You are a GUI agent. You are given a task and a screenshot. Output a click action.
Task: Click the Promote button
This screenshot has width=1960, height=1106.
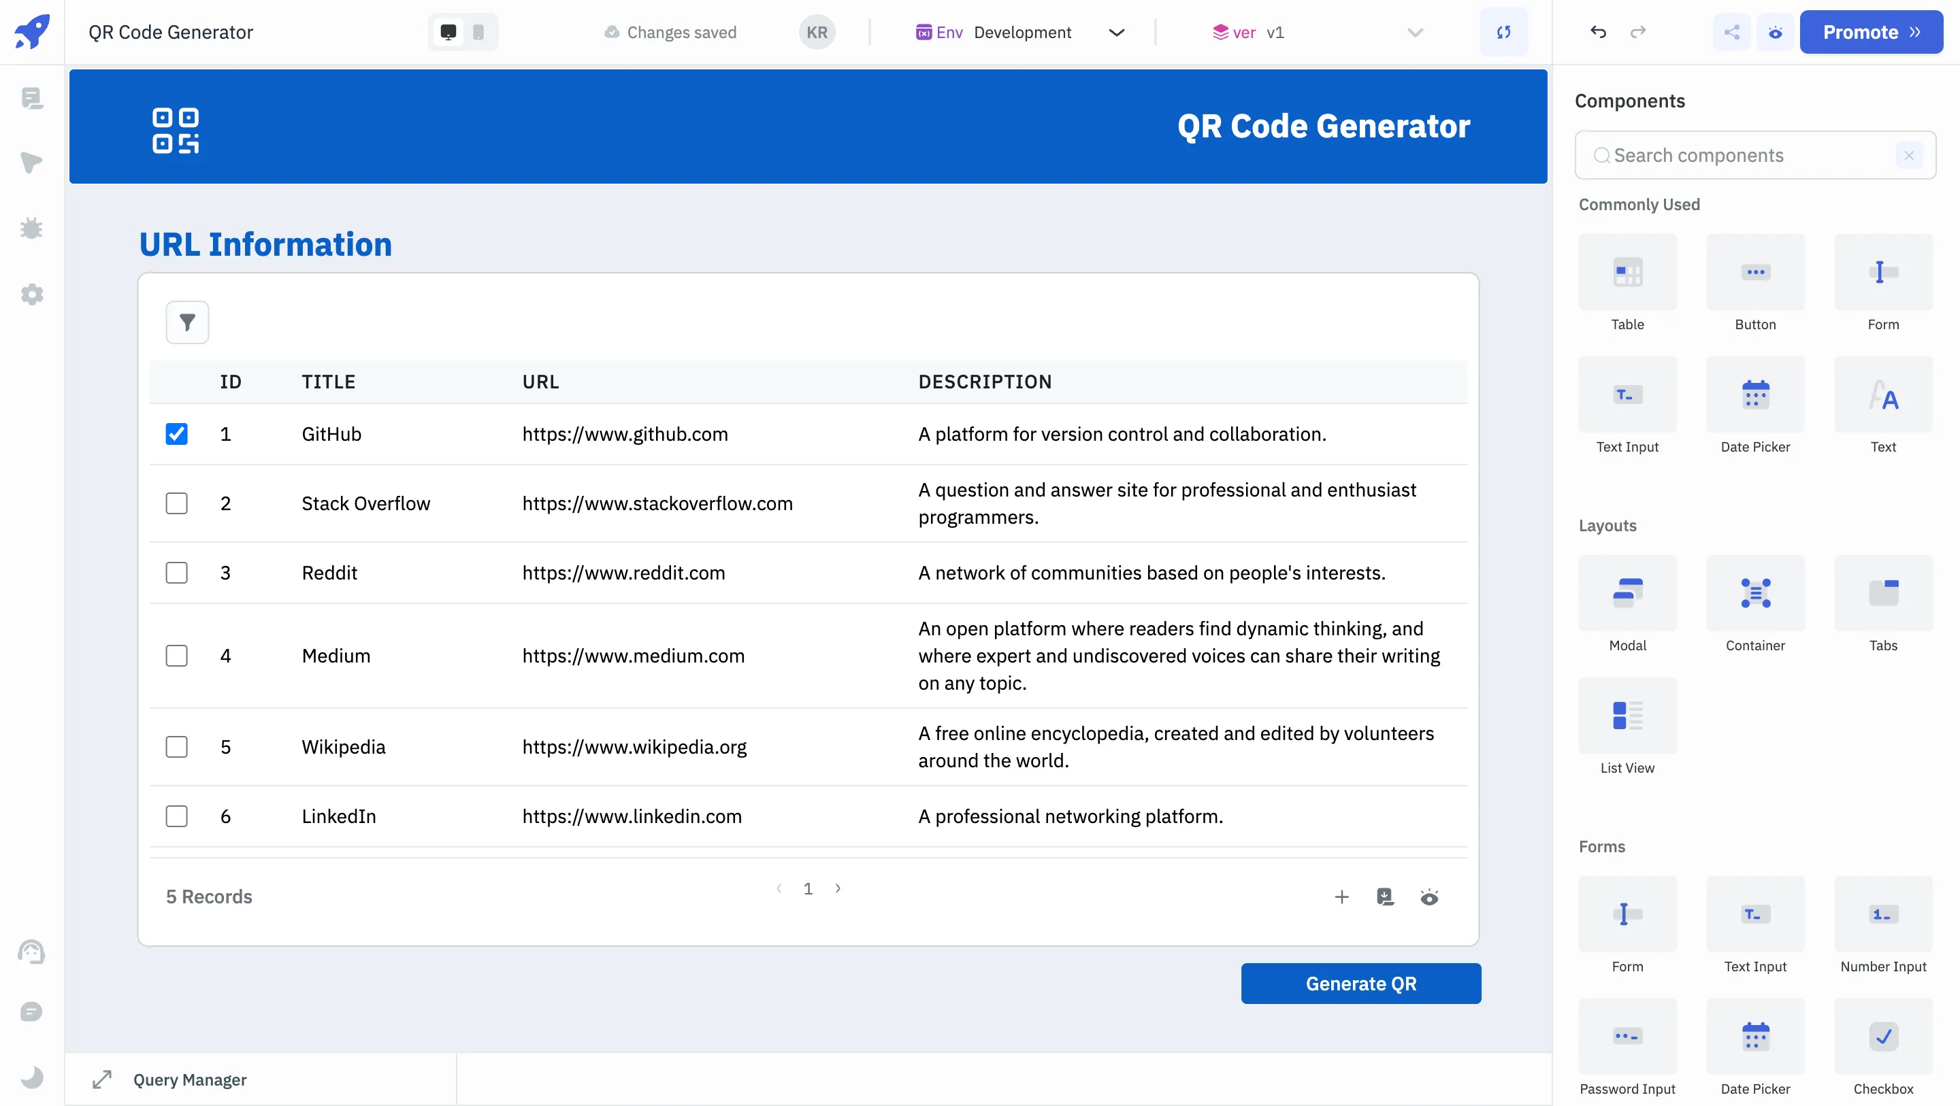(1871, 32)
